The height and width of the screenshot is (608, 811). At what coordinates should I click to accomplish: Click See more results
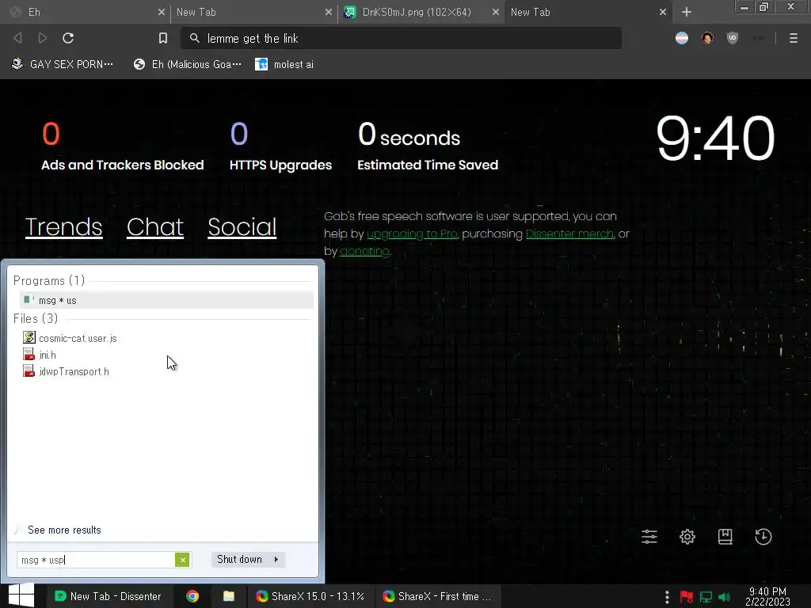pos(64,530)
